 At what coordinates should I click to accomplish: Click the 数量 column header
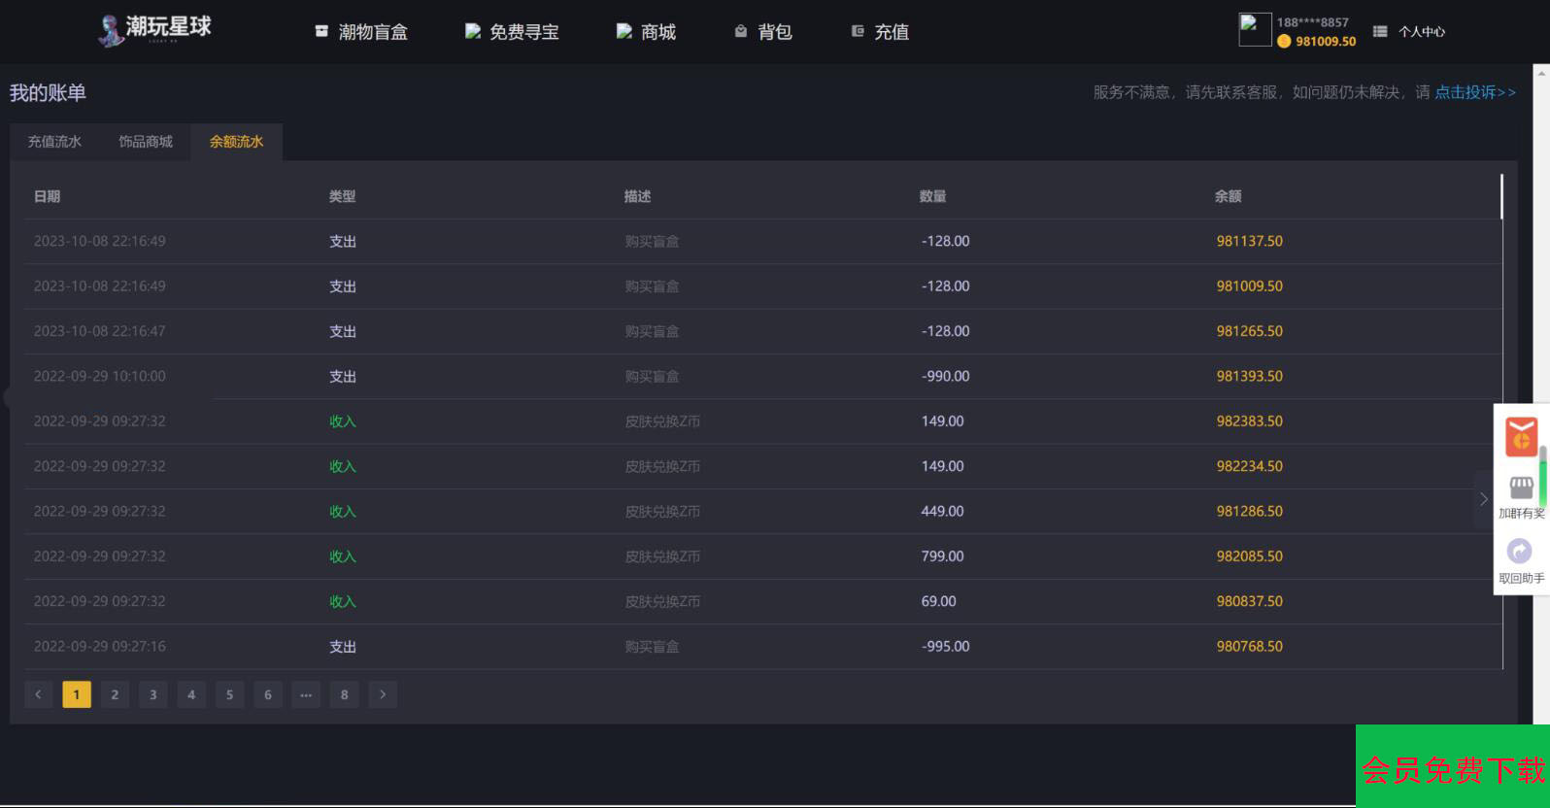pyautogui.click(x=932, y=196)
